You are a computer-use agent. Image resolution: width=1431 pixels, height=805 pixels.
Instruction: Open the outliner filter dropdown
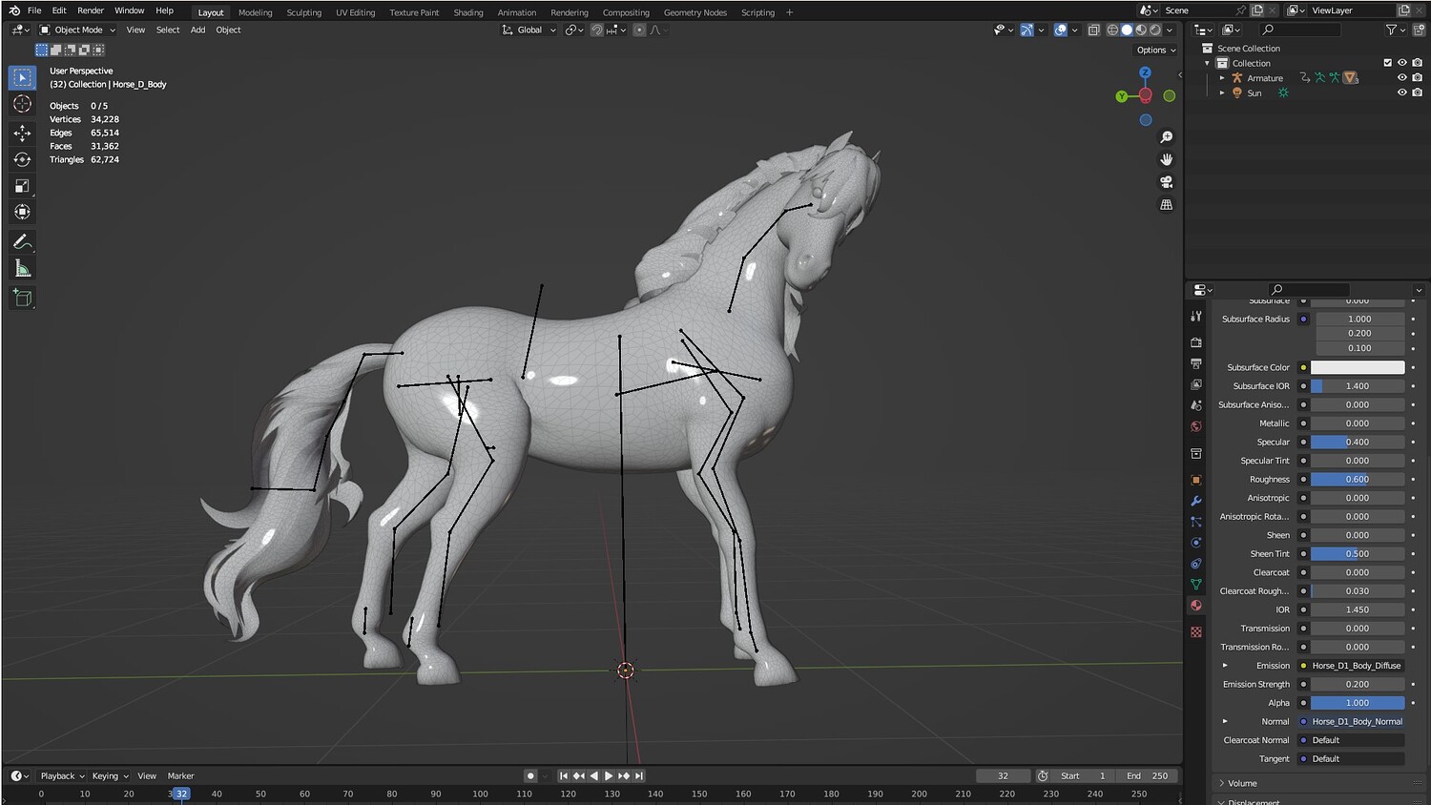(x=1396, y=30)
